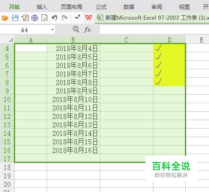Click yellow checkmark cell D6
This screenshot has height=192, width=209.
tap(169, 66)
